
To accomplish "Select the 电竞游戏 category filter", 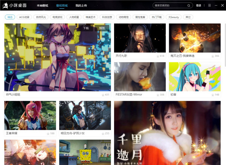I will coord(57,17).
